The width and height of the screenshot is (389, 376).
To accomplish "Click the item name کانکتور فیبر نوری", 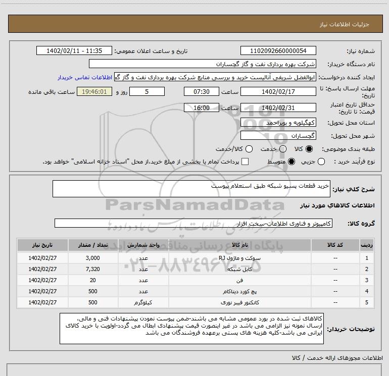I will [x=239, y=303].
